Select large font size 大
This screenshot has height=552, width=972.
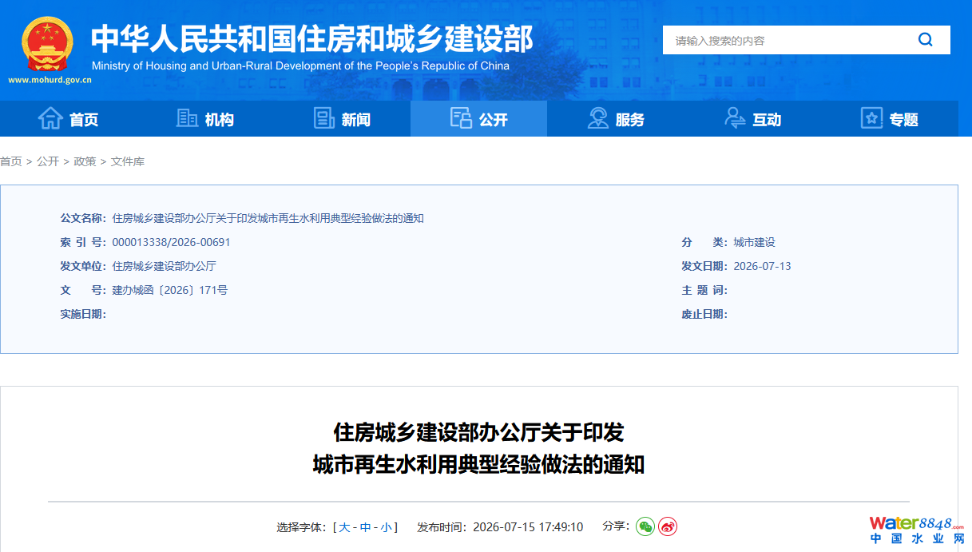pos(344,527)
